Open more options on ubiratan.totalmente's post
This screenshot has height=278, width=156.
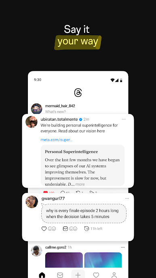[x=124, y=119]
